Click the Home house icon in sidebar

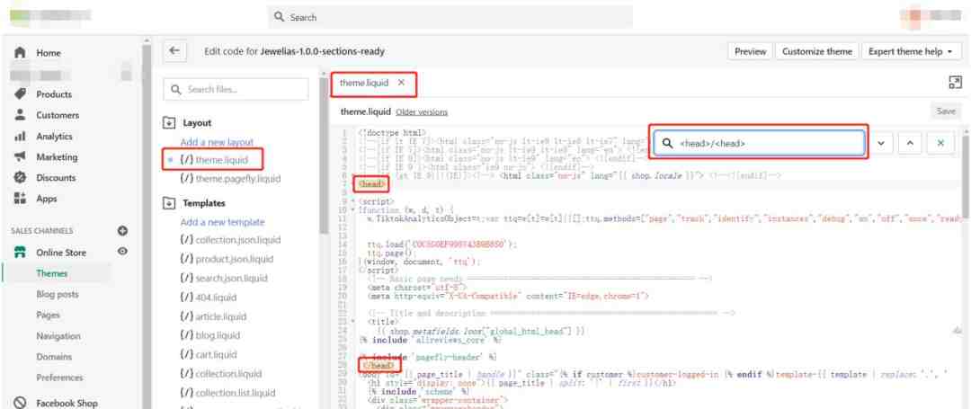20,53
